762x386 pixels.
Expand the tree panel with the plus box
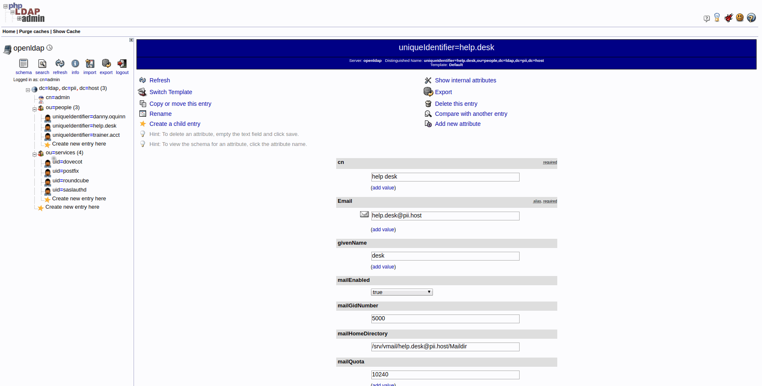(131, 40)
